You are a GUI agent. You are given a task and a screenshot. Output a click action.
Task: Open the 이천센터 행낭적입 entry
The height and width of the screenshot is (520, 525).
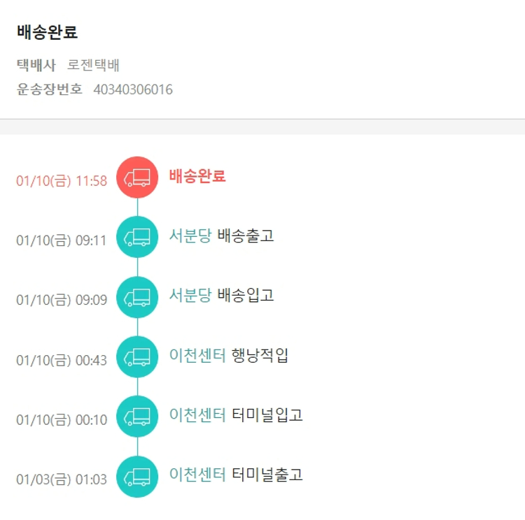click(228, 356)
